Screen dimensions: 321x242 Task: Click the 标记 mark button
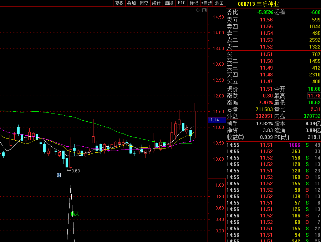click(194, 3)
